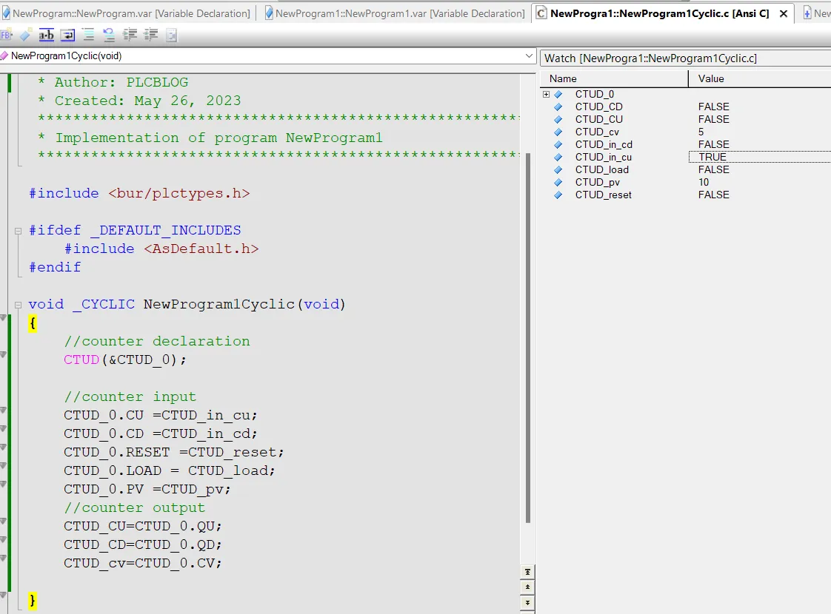This screenshot has height=614, width=831.
Task: Click the diamond icon beside CTUD_reset
Action: click(x=558, y=195)
